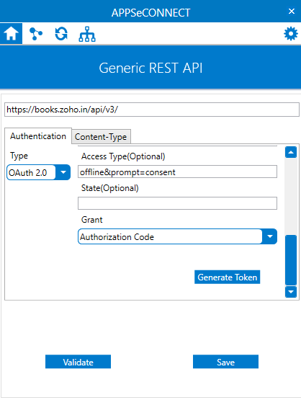Switch to the Authentication tab
Viewport: 301px width, 400px height.
point(38,136)
